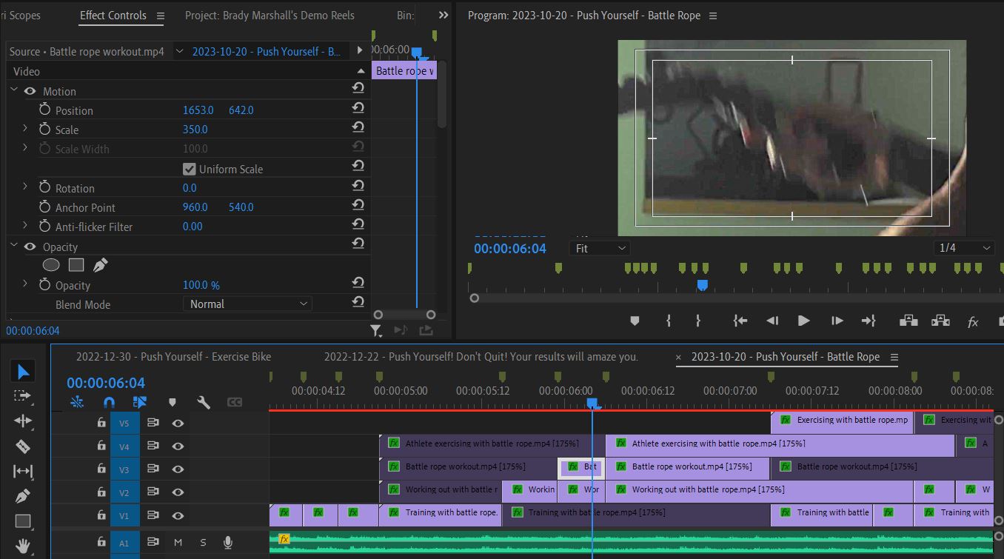
Task: Play the program monitor video
Action: [x=803, y=321]
